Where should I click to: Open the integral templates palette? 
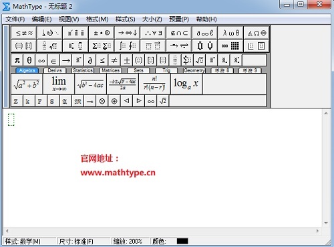click(128, 46)
